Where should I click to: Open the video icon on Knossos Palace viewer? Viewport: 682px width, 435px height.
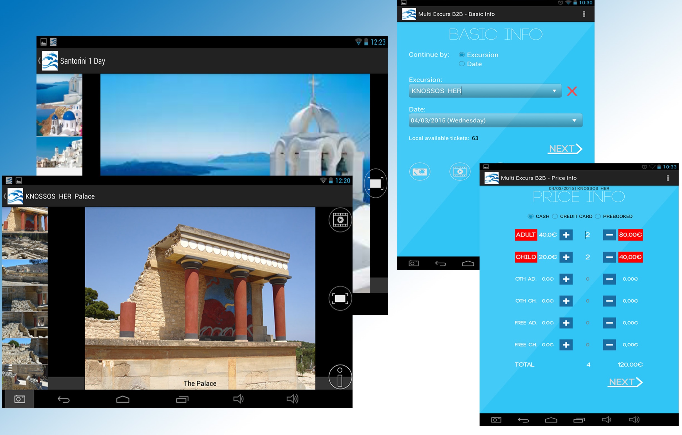[x=340, y=219]
